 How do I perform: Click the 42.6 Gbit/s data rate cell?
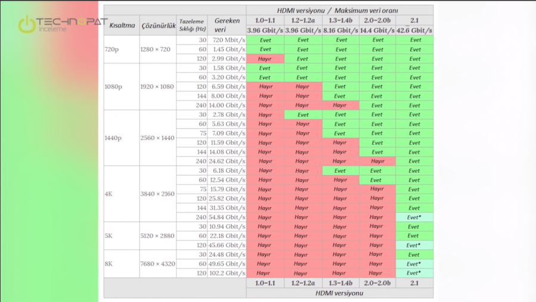[415, 30]
